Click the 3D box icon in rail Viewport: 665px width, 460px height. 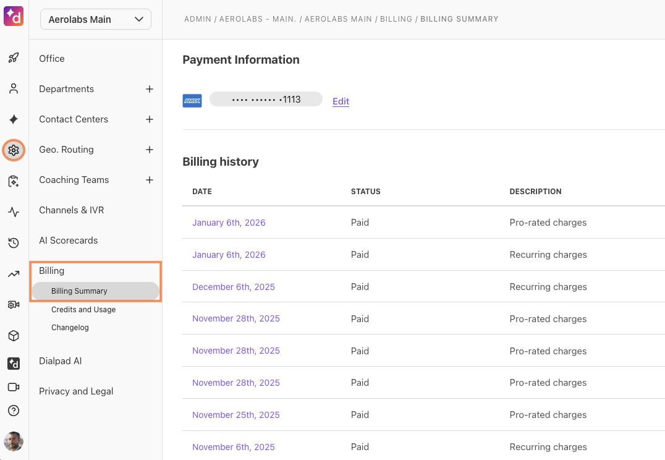click(14, 336)
